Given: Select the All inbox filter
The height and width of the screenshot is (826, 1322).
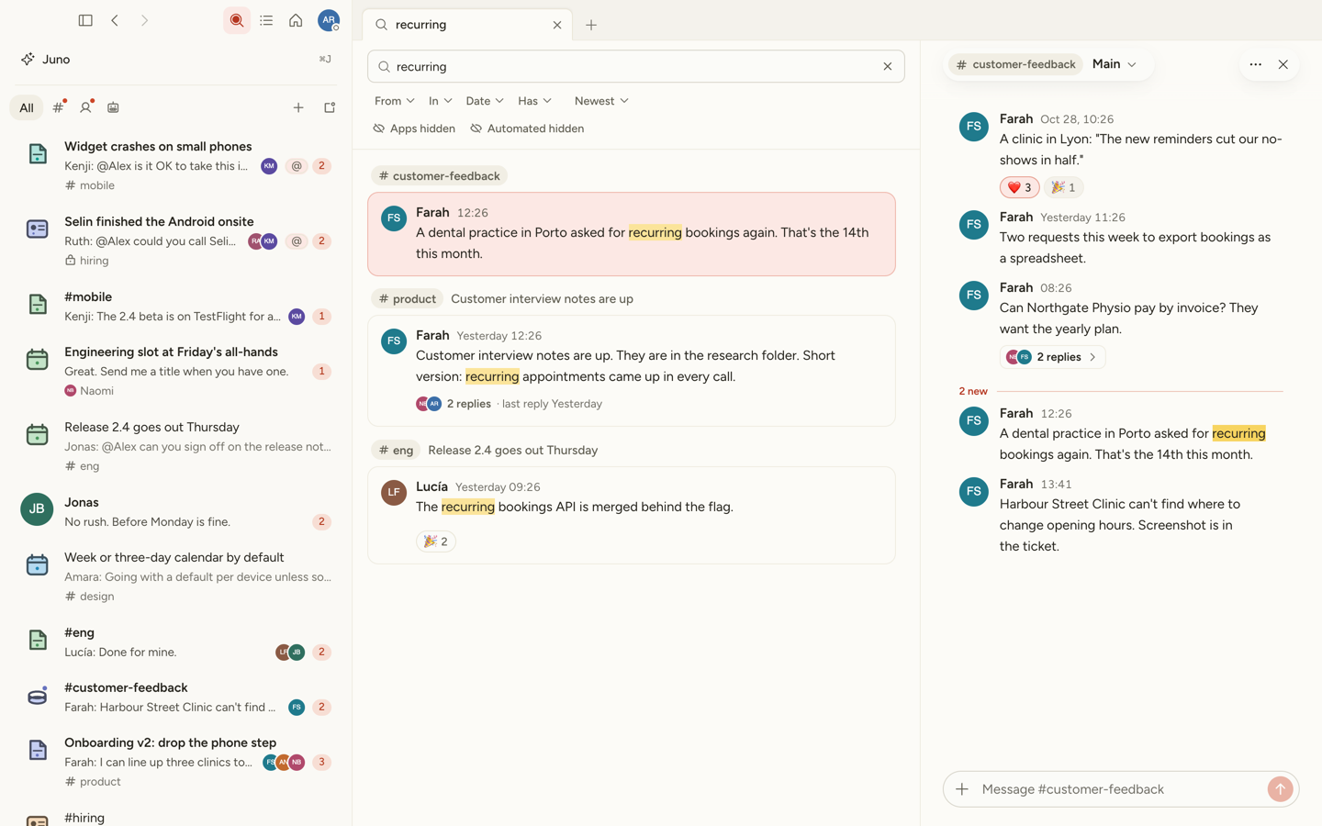Looking at the screenshot, I should [x=27, y=107].
